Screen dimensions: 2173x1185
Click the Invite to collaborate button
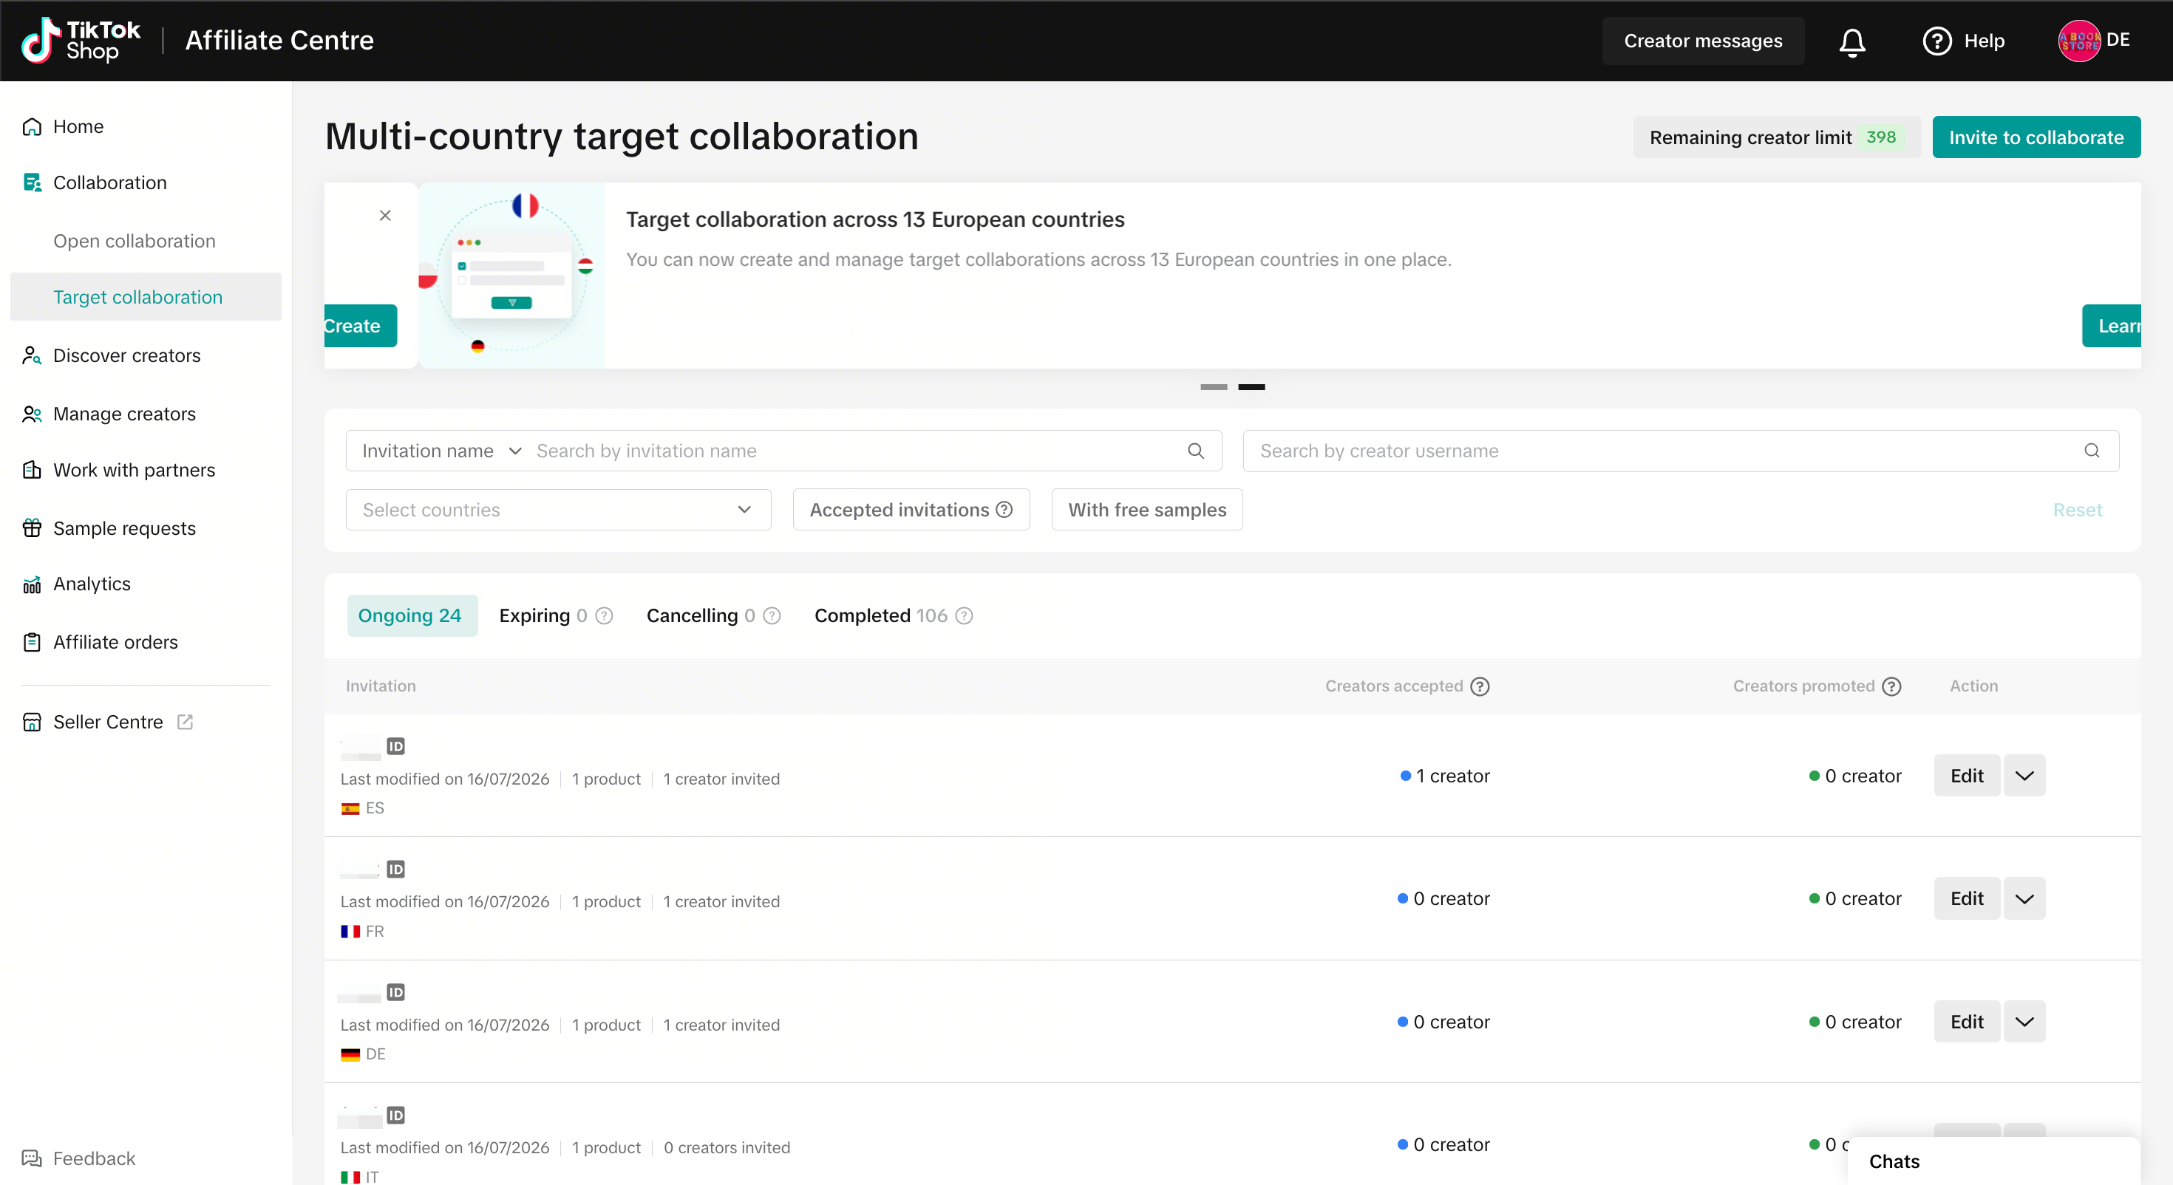click(2036, 137)
